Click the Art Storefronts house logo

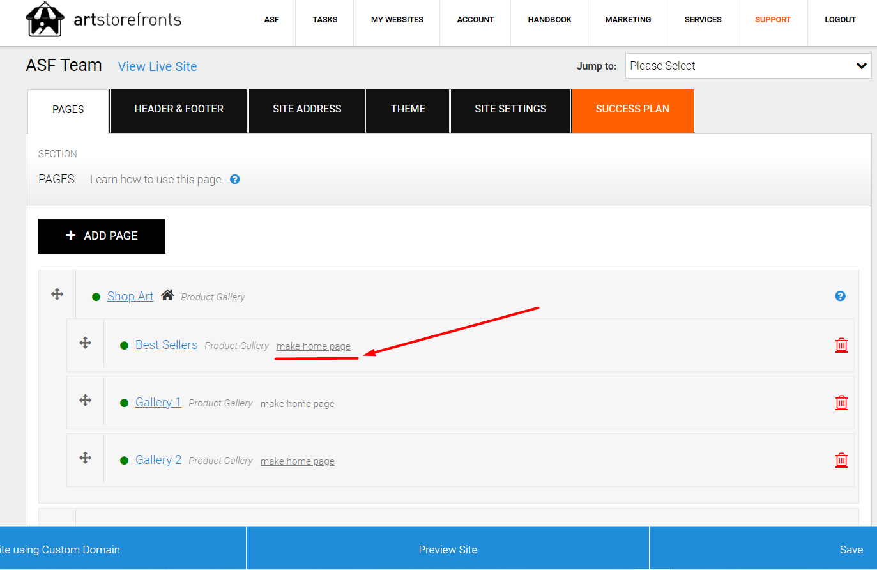tap(45, 19)
